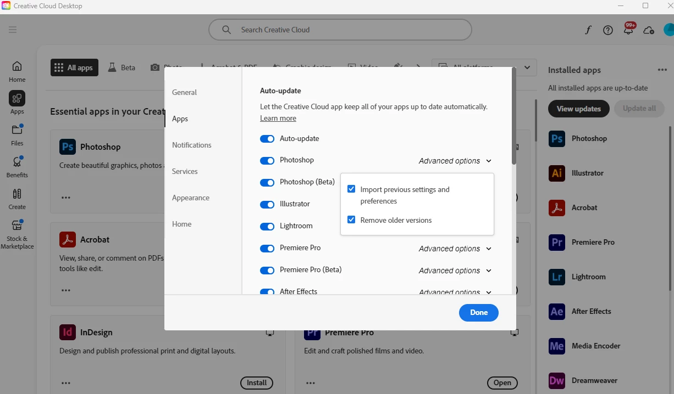The image size is (674, 394).
Task: Collapse Photoshop Advanced options
Action: pyautogui.click(x=455, y=161)
